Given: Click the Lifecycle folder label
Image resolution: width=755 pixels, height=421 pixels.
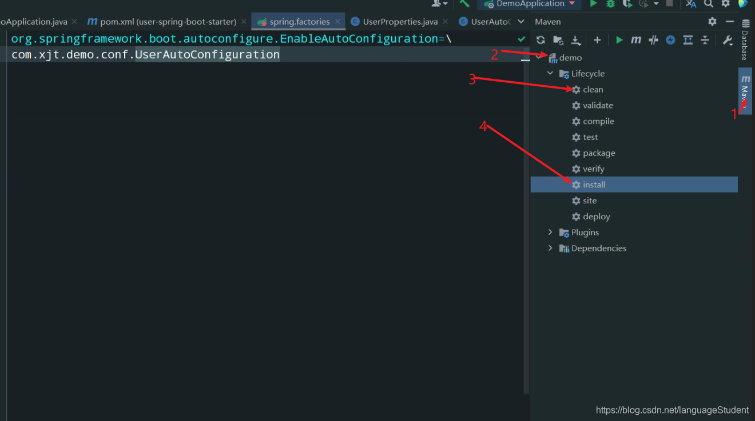Looking at the screenshot, I should click(588, 74).
